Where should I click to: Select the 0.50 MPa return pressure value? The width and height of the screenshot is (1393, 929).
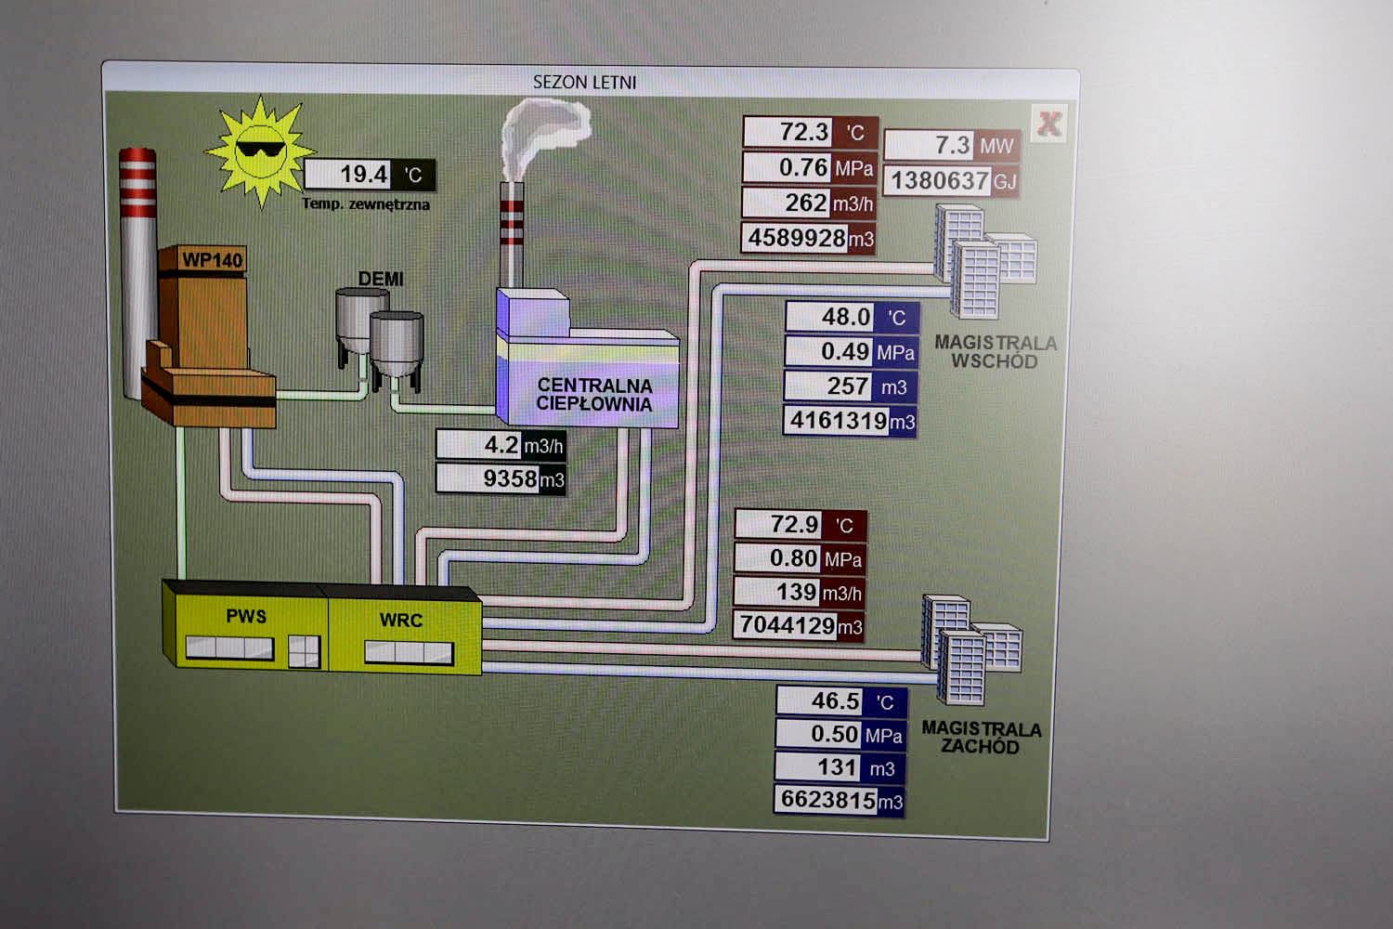pos(840,735)
